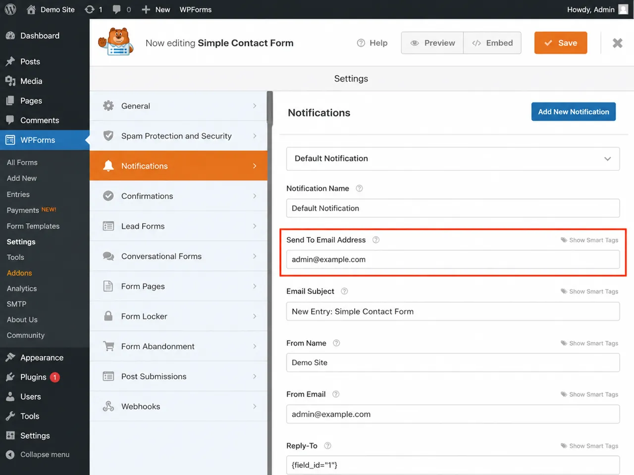Viewport: 634px width, 475px height.
Task: Open Form Templates submenu item
Action: point(33,226)
